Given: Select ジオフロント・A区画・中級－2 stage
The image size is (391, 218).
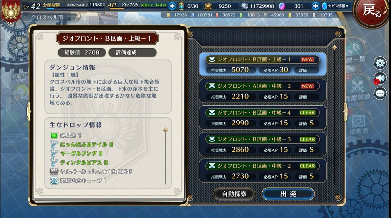Looking at the screenshot, I should coord(262,91).
